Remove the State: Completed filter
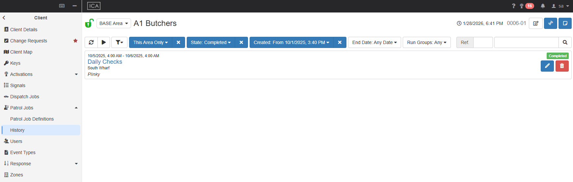The width and height of the screenshot is (573, 182). (x=241, y=42)
